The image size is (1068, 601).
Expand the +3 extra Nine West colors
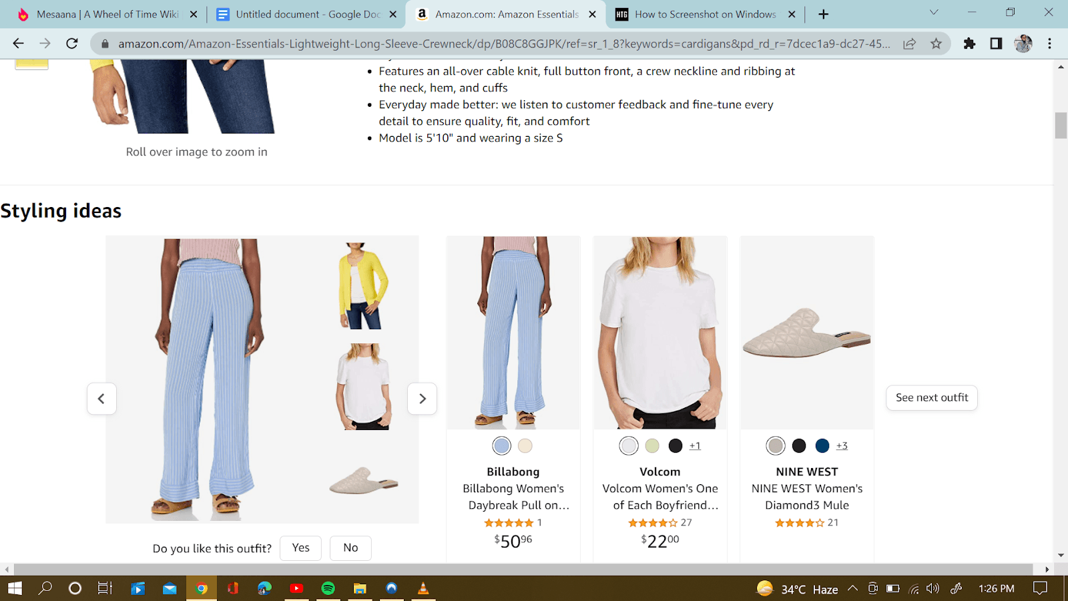click(x=842, y=445)
